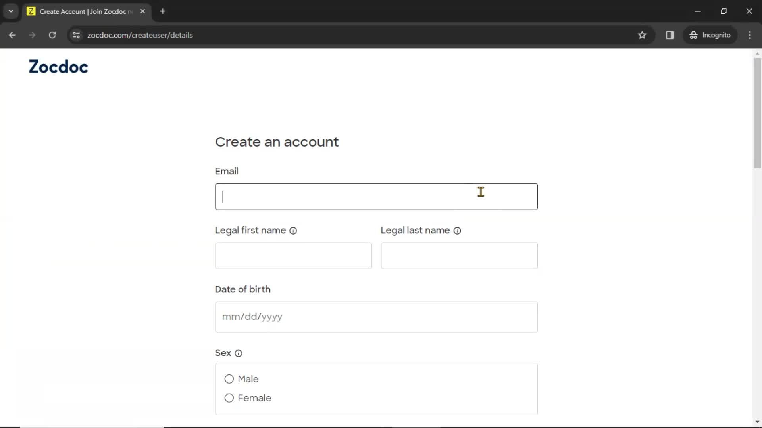Reload the Zocdoc page
The height and width of the screenshot is (428, 762).
pyautogui.click(x=52, y=35)
